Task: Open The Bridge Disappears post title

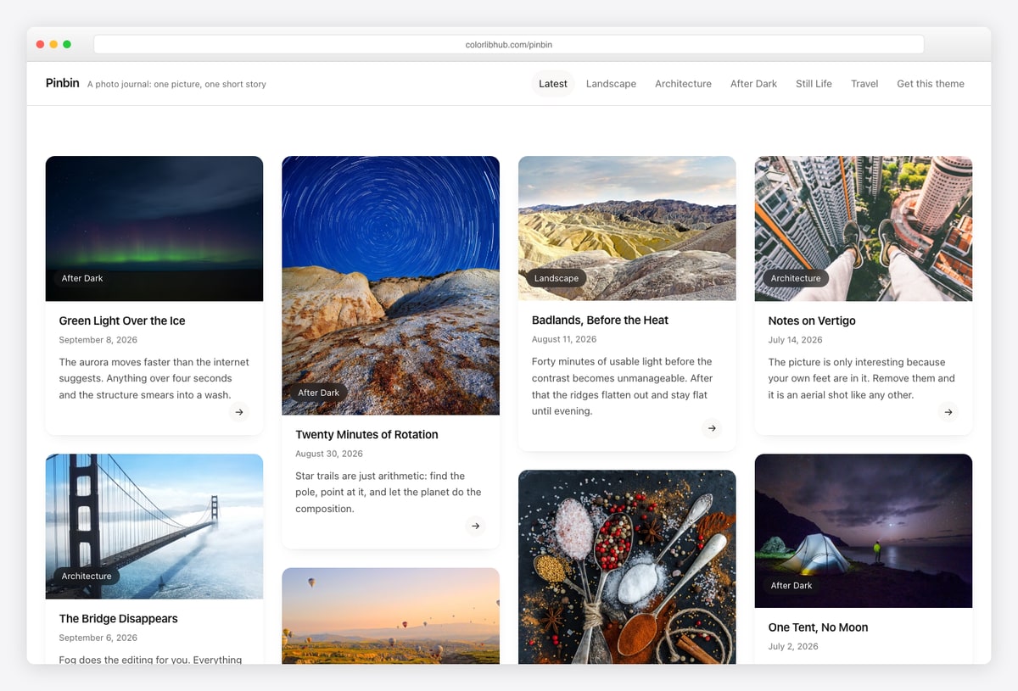Action: (x=118, y=618)
